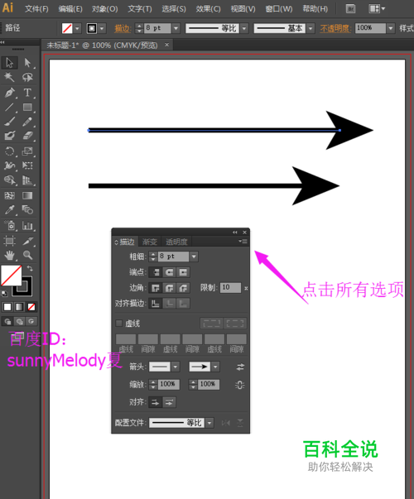Select the Pen tool
The height and width of the screenshot is (499, 414).
tap(10, 93)
